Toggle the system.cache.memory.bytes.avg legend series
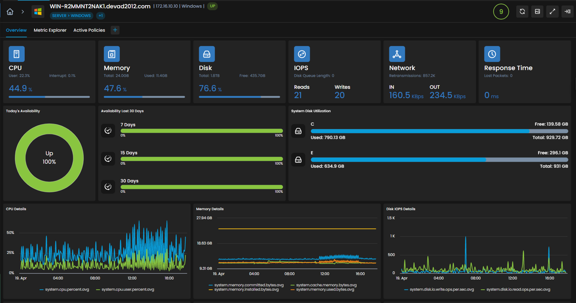Viewport: 576px width, 303px height. click(x=324, y=285)
